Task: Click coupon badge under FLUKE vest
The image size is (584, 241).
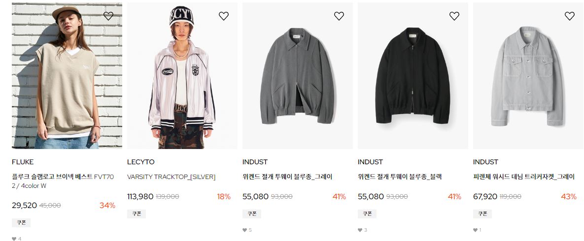Action: coord(21,222)
